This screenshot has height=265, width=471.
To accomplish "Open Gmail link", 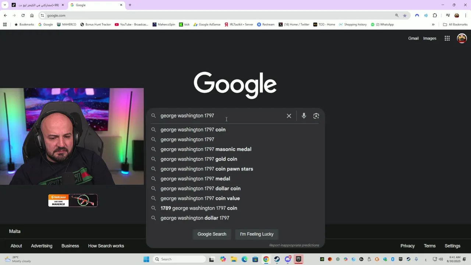I will [x=413, y=38].
